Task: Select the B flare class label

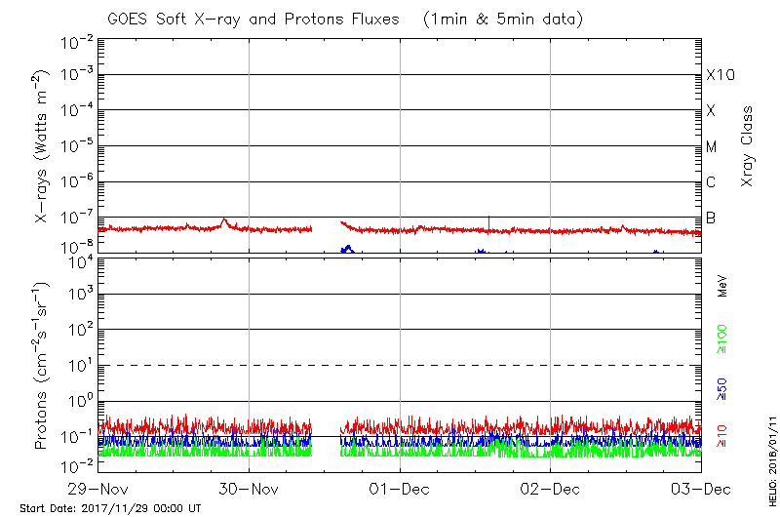Action: 712,218
